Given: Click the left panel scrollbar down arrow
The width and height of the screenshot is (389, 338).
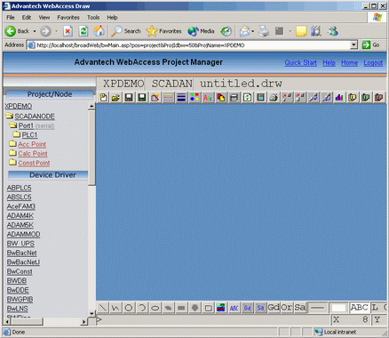Looking at the screenshot, I should pos(91,313).
